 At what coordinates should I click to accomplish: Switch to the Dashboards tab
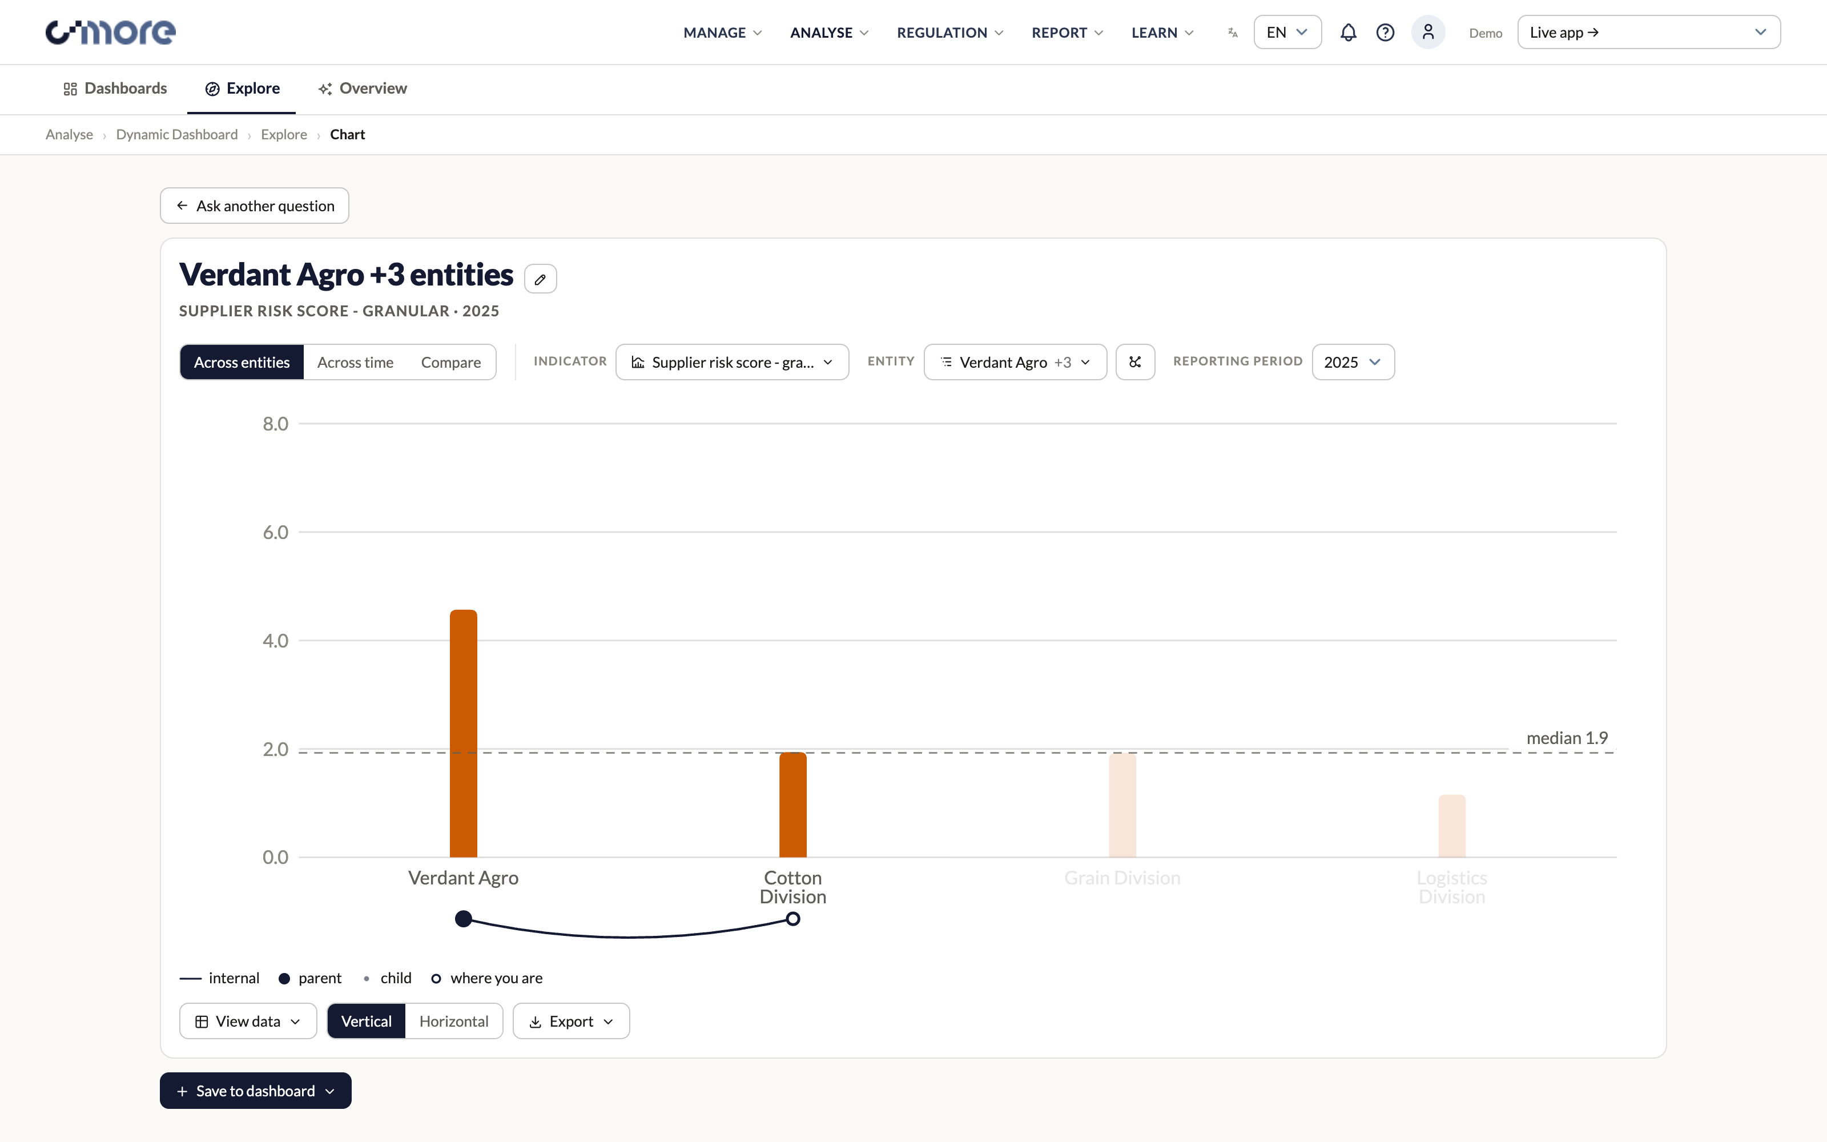click(115, 89)
